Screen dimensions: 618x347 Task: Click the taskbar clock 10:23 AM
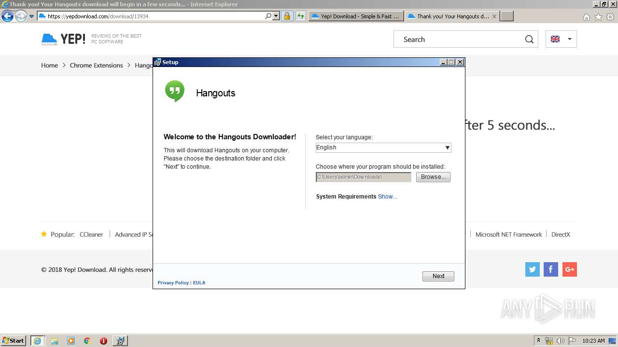pyautogui.click(x=593, y=341)
